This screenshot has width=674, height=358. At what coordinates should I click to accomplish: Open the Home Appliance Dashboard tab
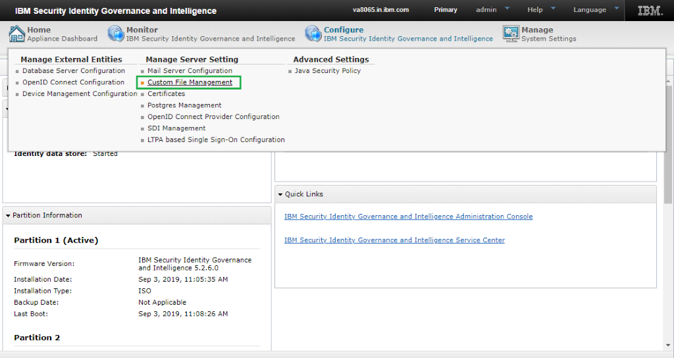[x=53, y=34]
